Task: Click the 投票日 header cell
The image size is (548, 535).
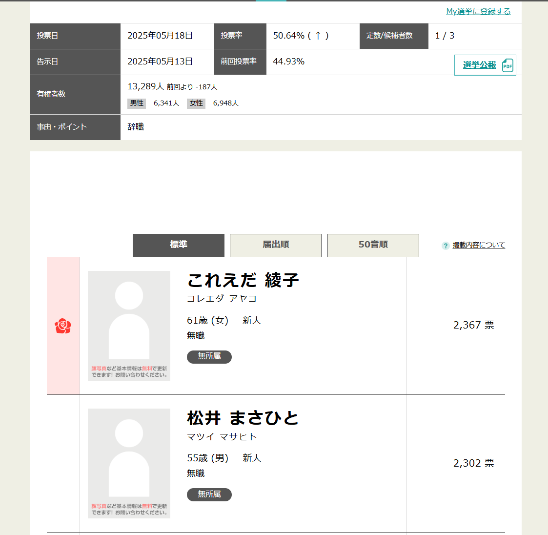Action: pyautogui.click(x=76, y=36)
